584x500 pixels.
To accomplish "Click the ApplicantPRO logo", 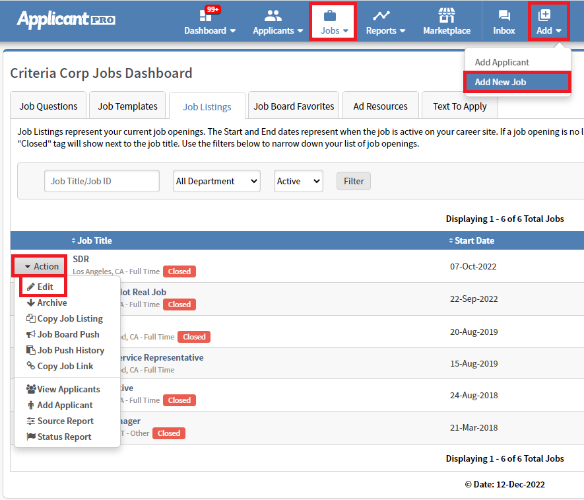I will pyautogui.click(x=66, y=20).
